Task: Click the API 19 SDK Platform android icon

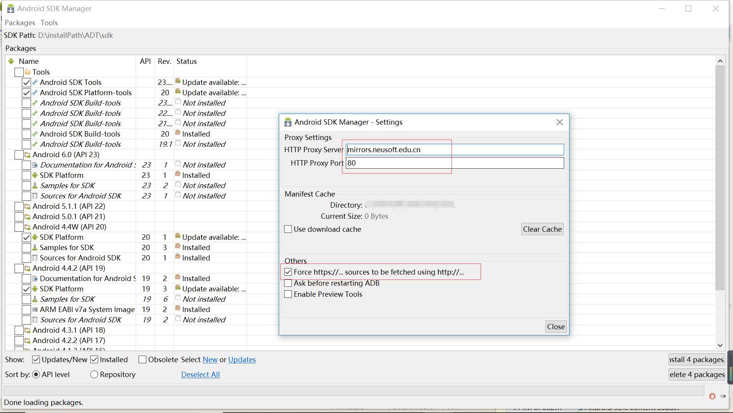Action: [35, 289]
